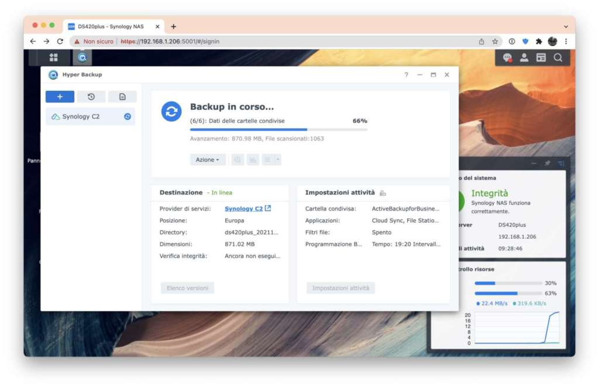The width and height of the screenshot is (599, 388).
Task: Pin the system status widget panel
Action: pyautogui.click(x=548, y=162)
